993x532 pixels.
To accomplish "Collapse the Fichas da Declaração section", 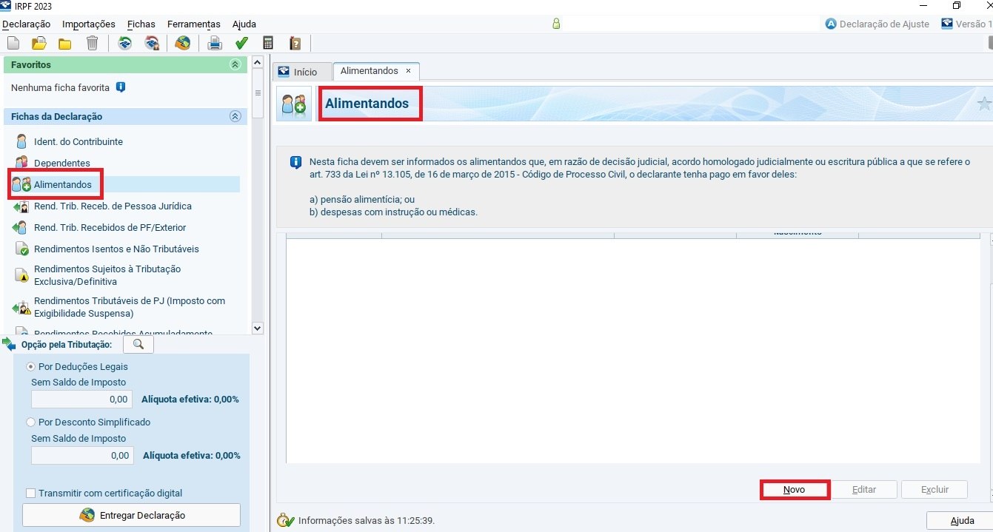I will click(x=235, y=117).
